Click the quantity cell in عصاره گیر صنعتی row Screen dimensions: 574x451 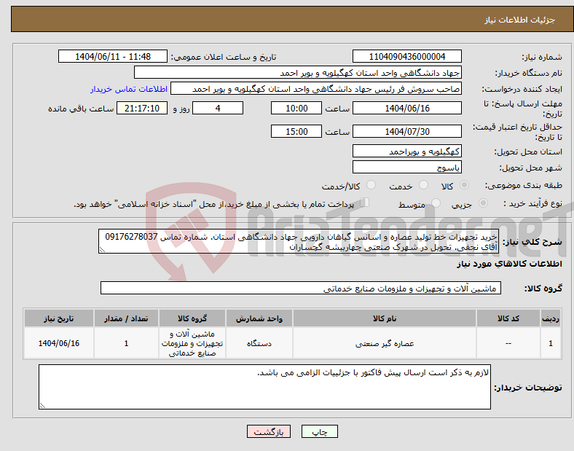[126, 343]
